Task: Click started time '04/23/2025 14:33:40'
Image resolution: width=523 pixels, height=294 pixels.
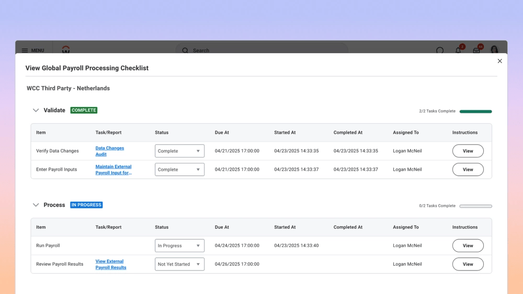Action: 296,246
